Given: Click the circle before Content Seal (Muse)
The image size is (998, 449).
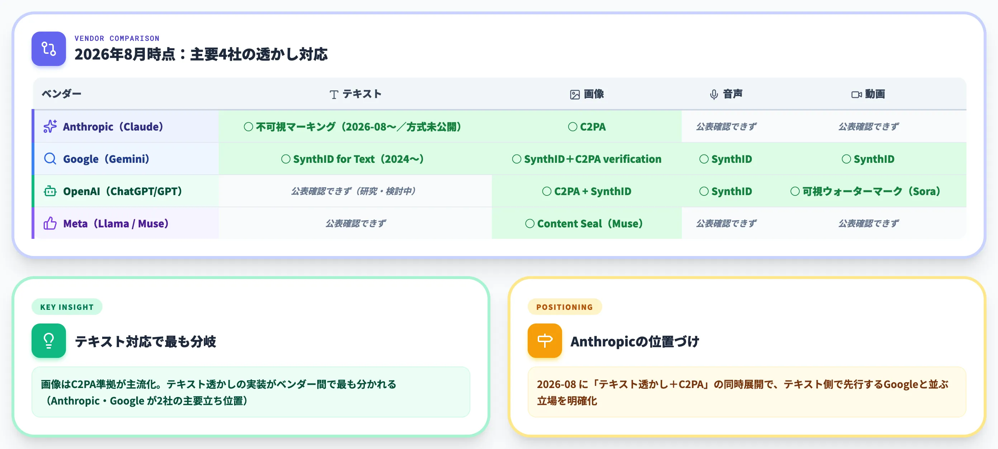Looking at the screenshot, I should point(529,223).
